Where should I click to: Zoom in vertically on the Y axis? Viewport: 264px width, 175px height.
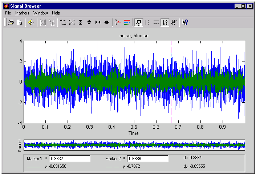tap(81, 22)
